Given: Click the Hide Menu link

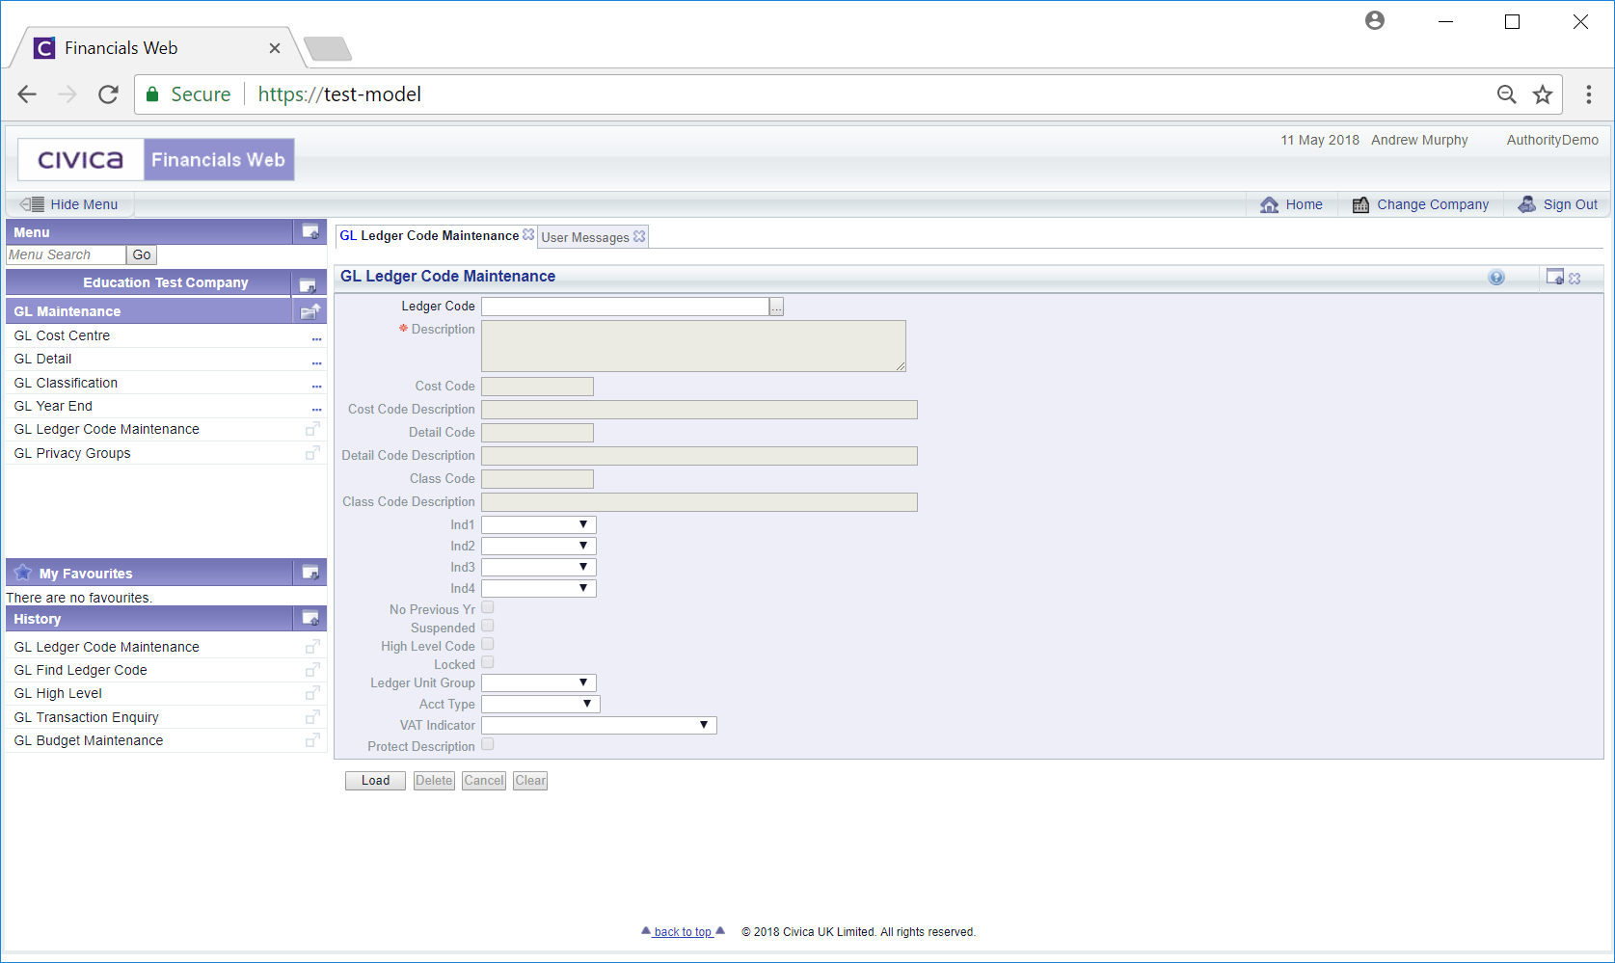Looking at the screenshot, I should point(84,204).
